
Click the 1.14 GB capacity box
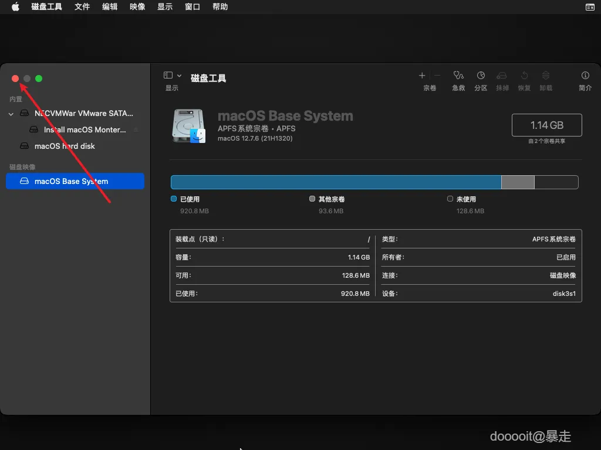click(546, 125)
